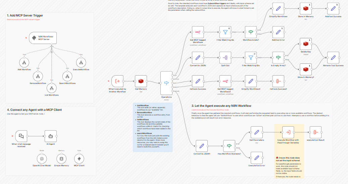
Task: Open the Split Out node
Action: tap(225, 58)
